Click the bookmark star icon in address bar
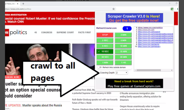Image resolution: width=184 pixels, height=110 pixels. (x=114, y=9)
